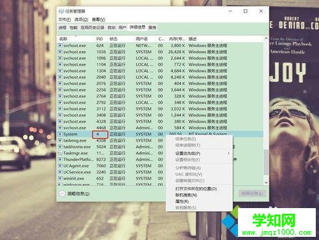This screenshot has height=240, width=319.
Task: Click PID value 8272
Action: [x=101, y=160]
